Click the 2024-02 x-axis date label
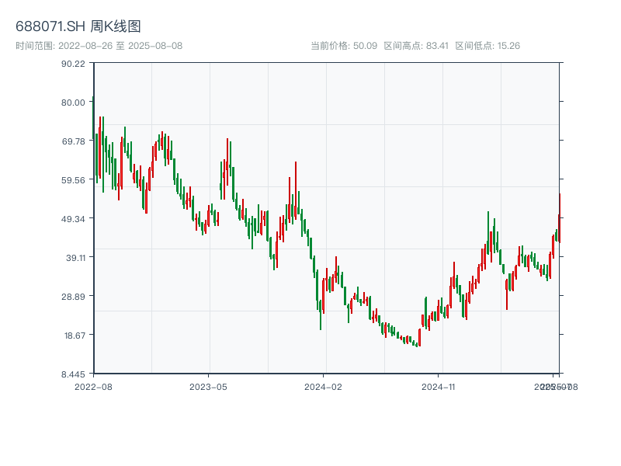 tap(323, 386)
